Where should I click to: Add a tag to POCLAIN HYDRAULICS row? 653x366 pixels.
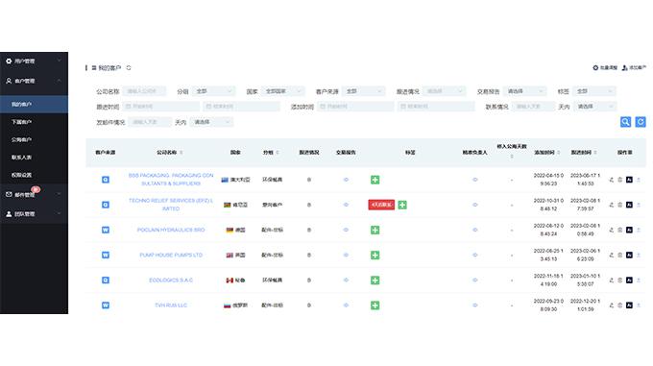375,230
